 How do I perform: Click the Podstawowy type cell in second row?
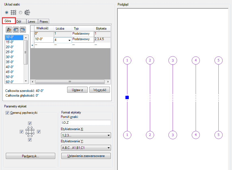click(x=83, y=40)
